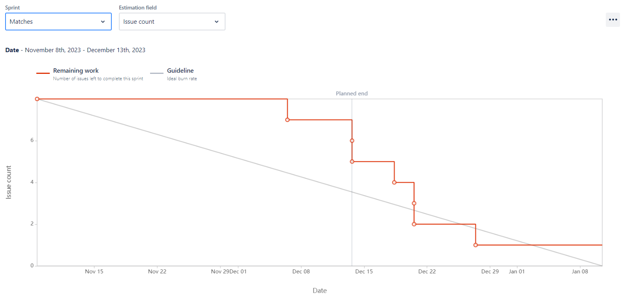Image resolution: width=622 pixels, height=303 pixels.
Task: Toggle the Remaining work series visibility
Action: coord(43,73)
